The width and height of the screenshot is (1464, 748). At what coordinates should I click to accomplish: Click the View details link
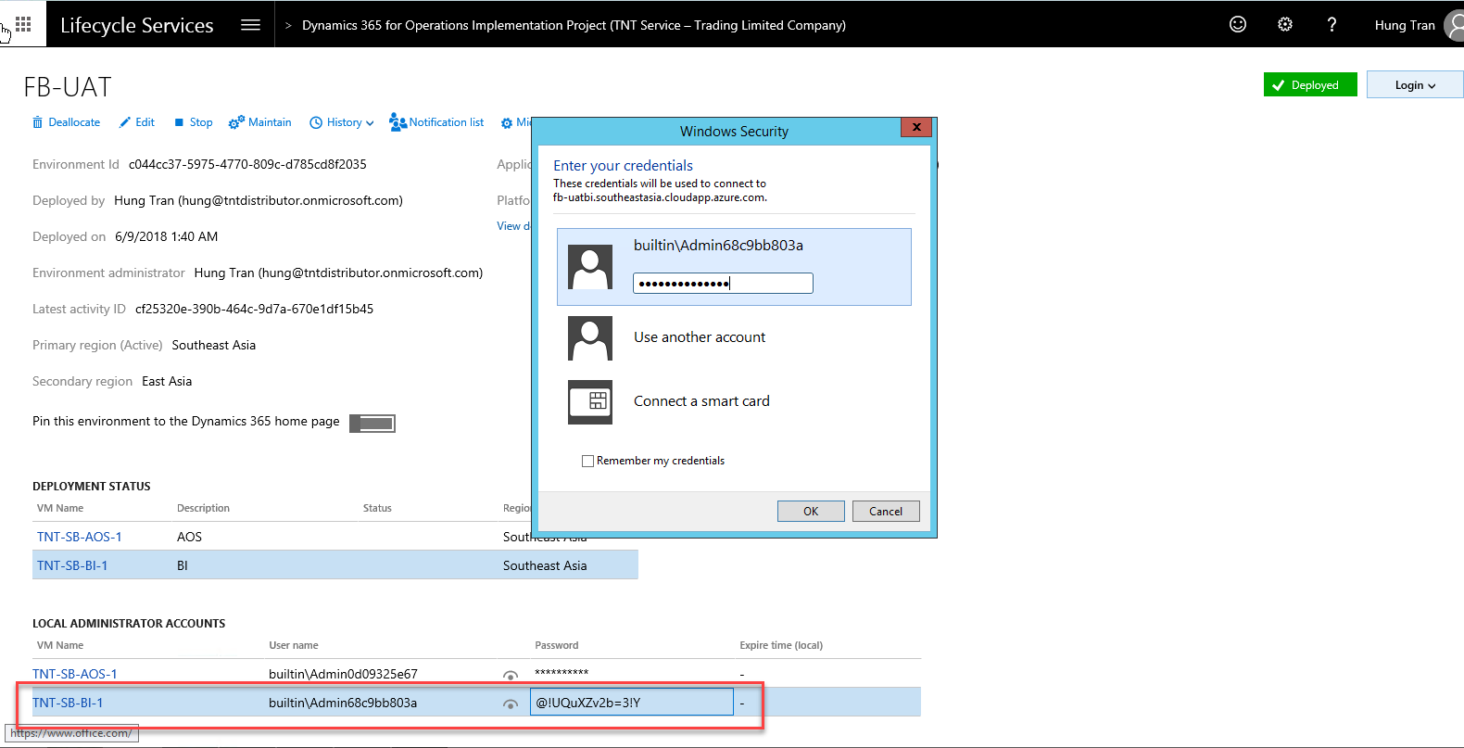514,226
